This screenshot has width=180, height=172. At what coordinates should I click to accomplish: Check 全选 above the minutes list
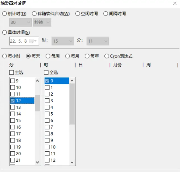11,72
